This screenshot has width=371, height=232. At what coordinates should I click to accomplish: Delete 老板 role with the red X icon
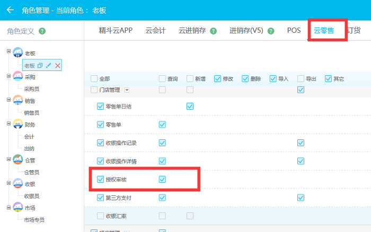click(x=58, y=65)
